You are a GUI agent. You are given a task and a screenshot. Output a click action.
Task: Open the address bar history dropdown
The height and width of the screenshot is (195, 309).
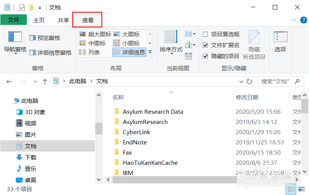point(241,82)
